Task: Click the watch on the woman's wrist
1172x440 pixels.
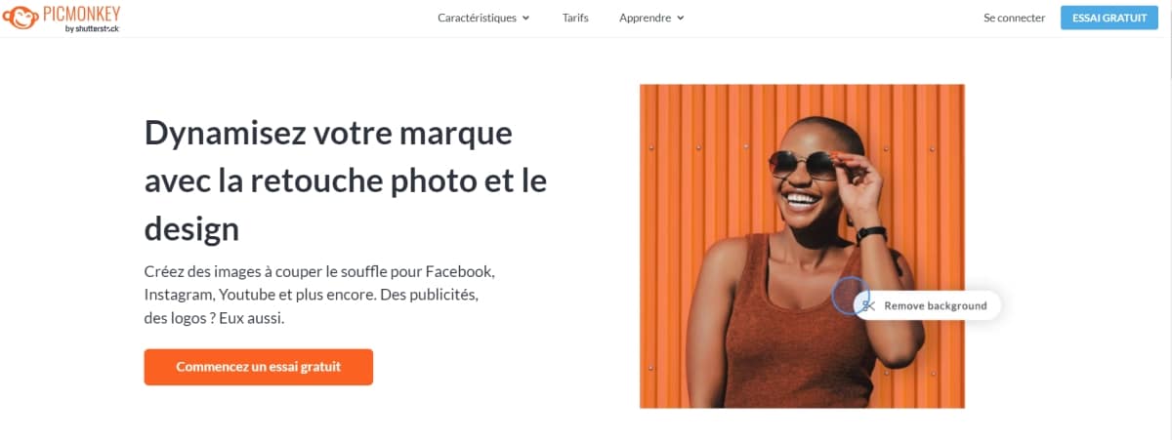Action: pos(870,235)
